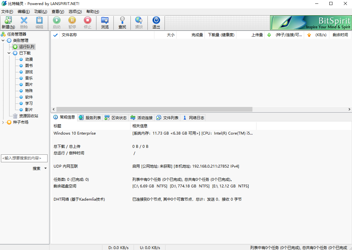Click inside the search input field
Image resolution: width=352 pixels, height=250 pixels.
click(x=24, y=158)
